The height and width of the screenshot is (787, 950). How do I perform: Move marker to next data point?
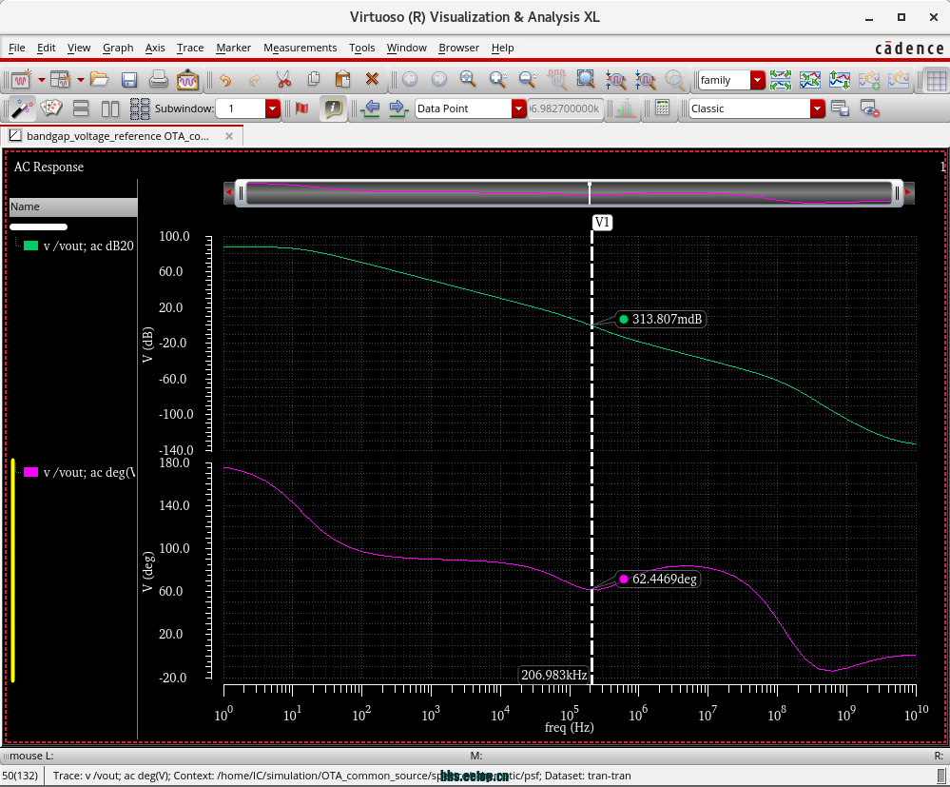398,108
